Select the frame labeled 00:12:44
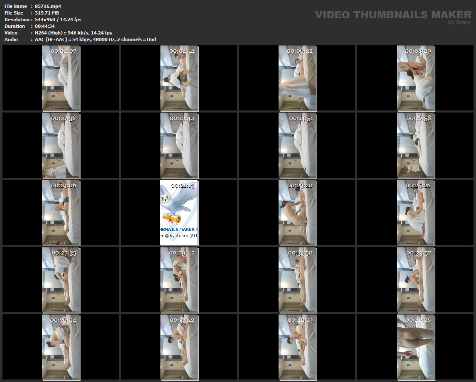 coord(179,145)
